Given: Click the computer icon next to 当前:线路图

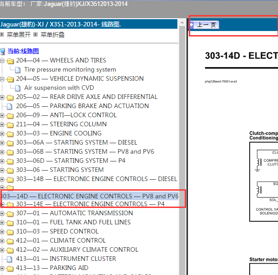Looking at the screenshot, I should 3,52.
